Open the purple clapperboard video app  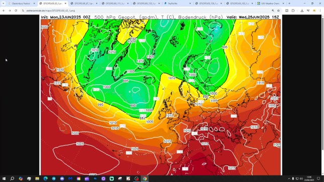(87, 178)
